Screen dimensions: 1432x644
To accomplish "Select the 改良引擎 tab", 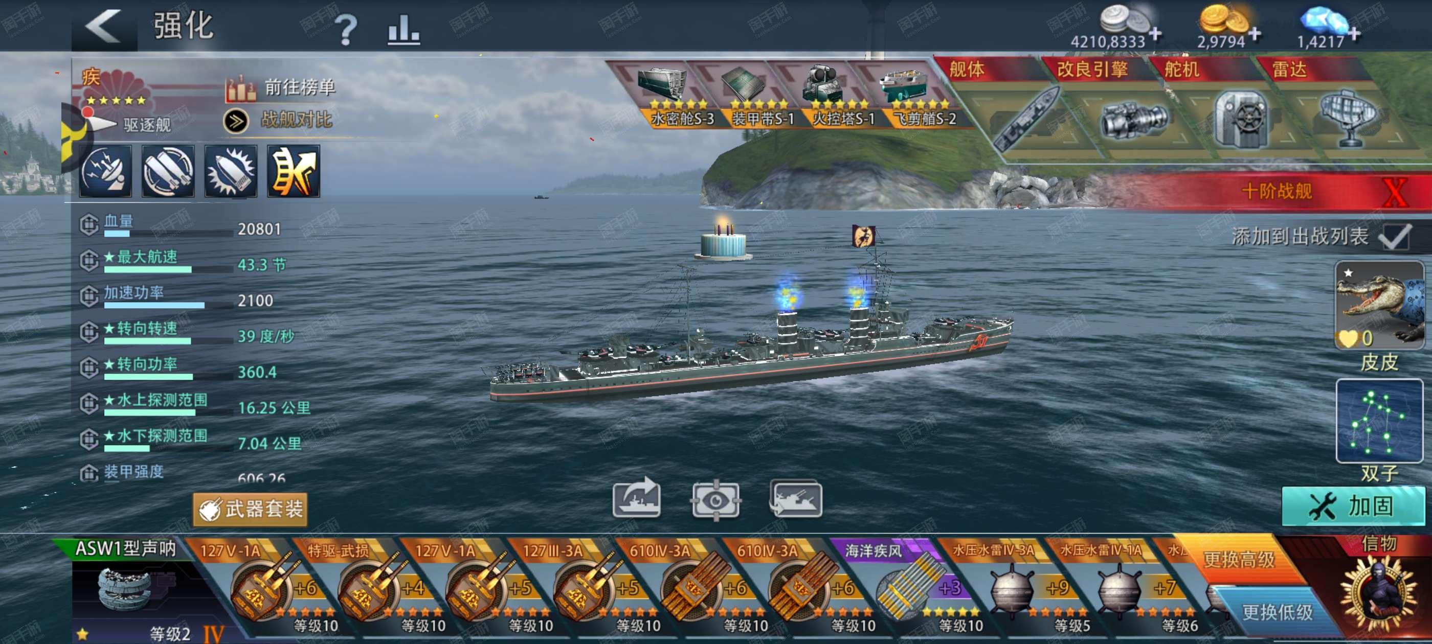I will point(1092,70).
